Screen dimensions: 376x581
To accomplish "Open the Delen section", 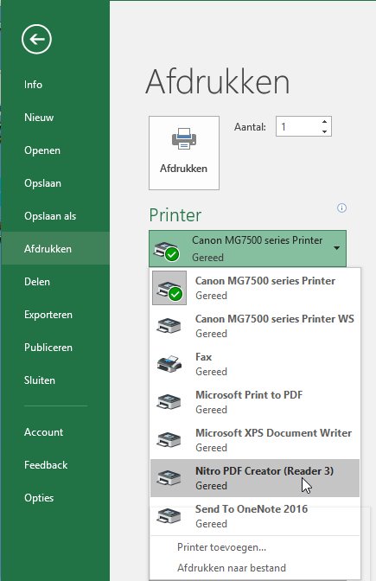I will pos(55,282).
